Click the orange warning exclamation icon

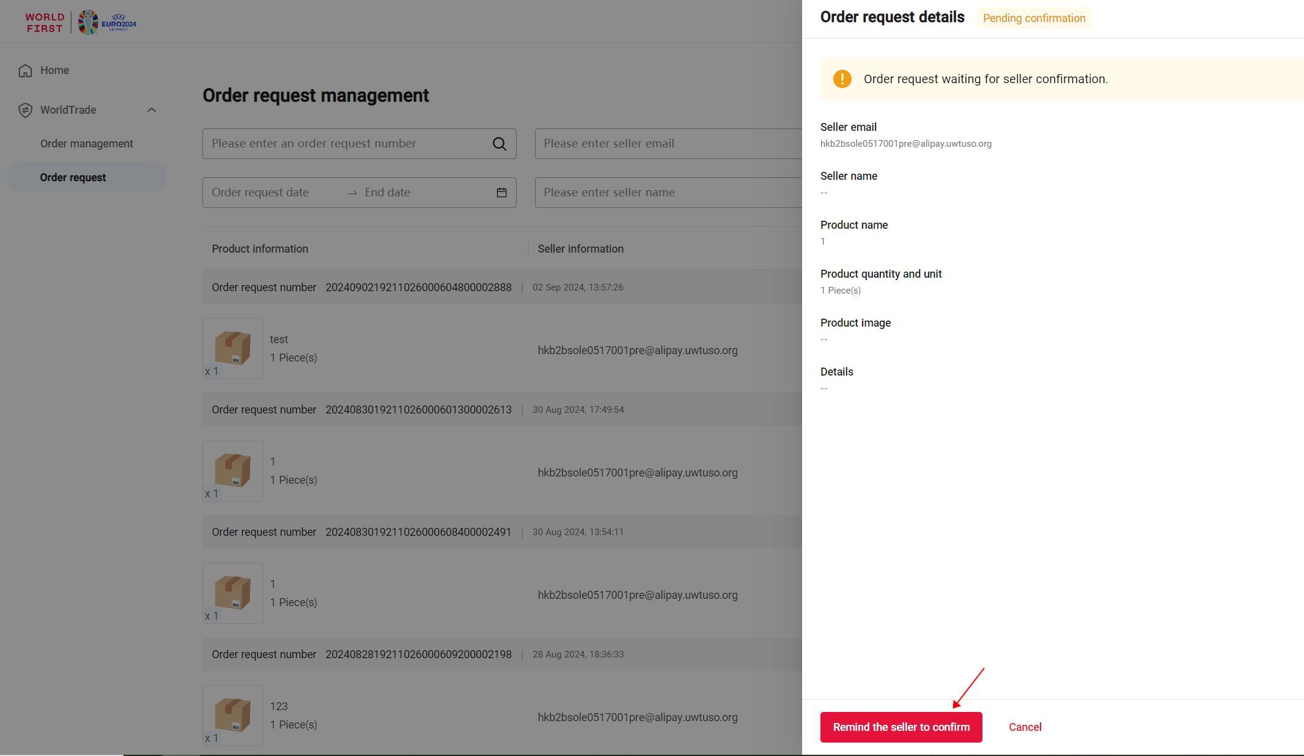point(842,79)
